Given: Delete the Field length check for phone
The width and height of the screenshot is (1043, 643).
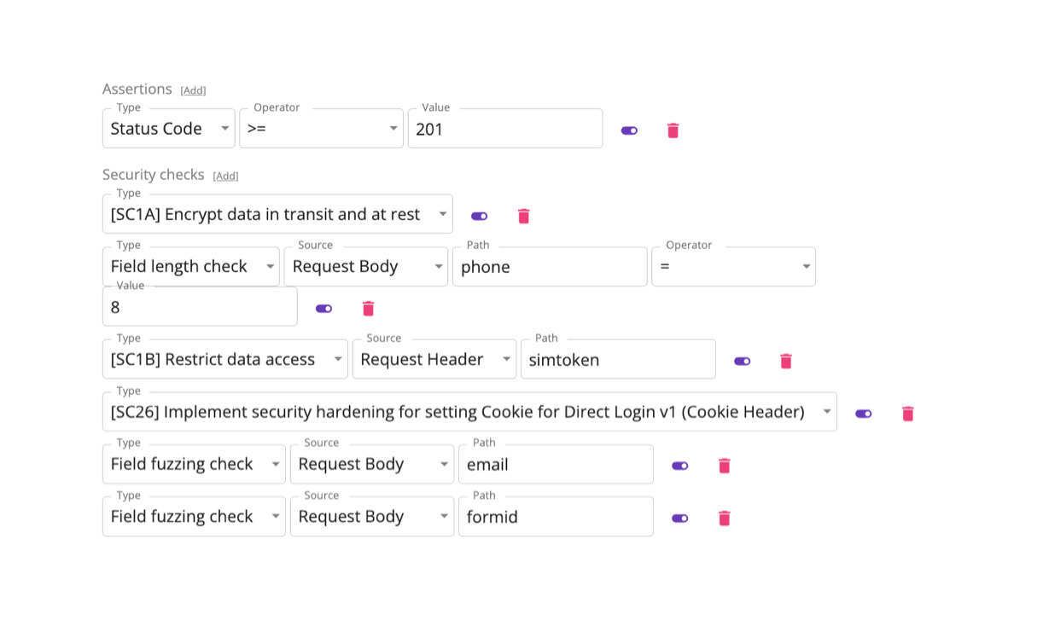Looking at the screenshot, I should 369,309.
